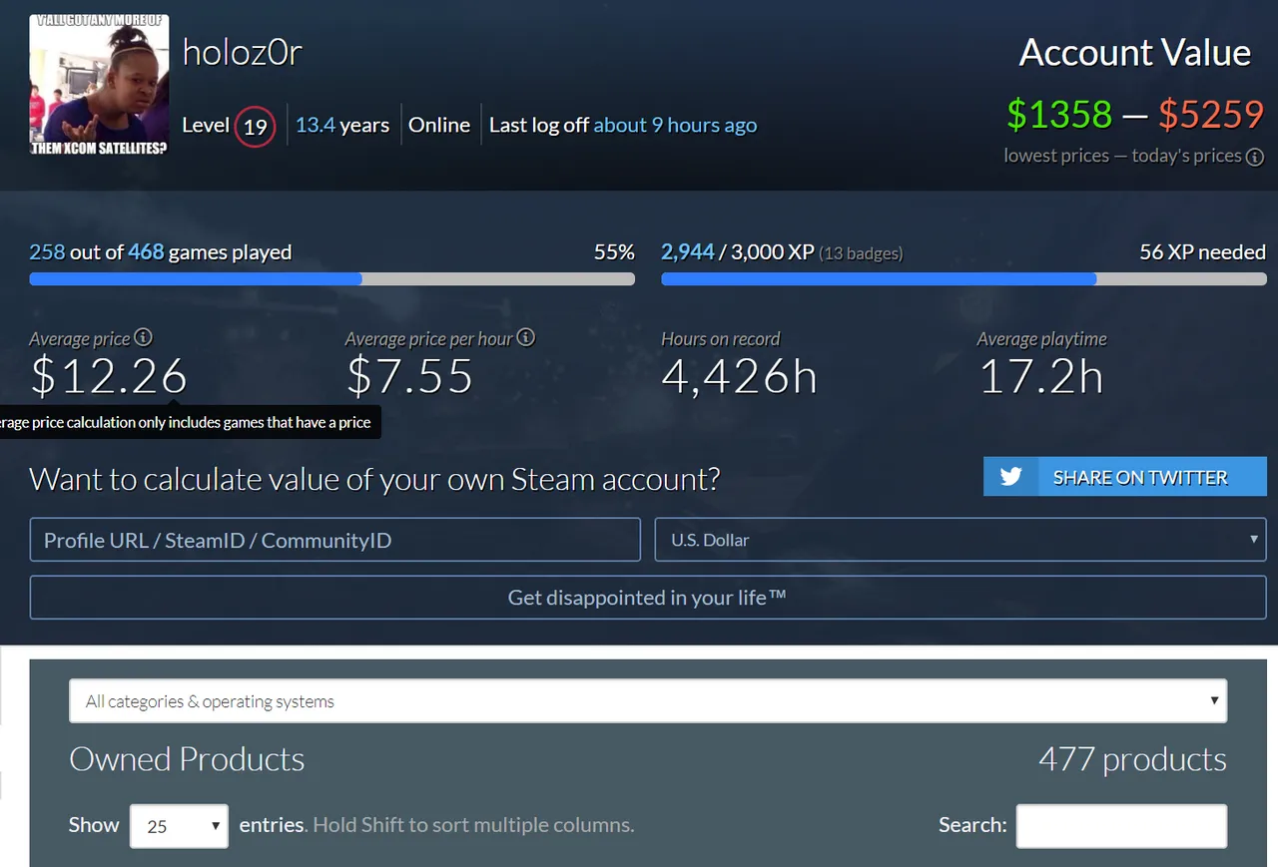The width and height of the screenshot is (1278, 867).
Task: Click the info icon beside Average price per hour
Action: pyautogui.click(x=526, y=337)
